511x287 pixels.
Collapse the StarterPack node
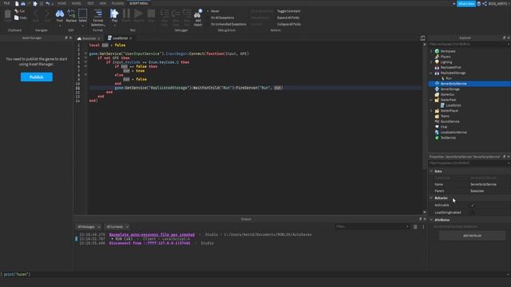[431, 100]
